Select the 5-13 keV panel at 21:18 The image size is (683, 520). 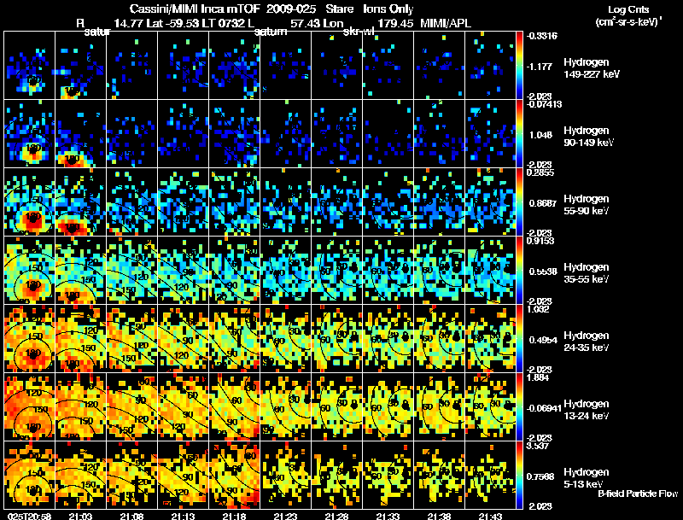coord(234,475)
